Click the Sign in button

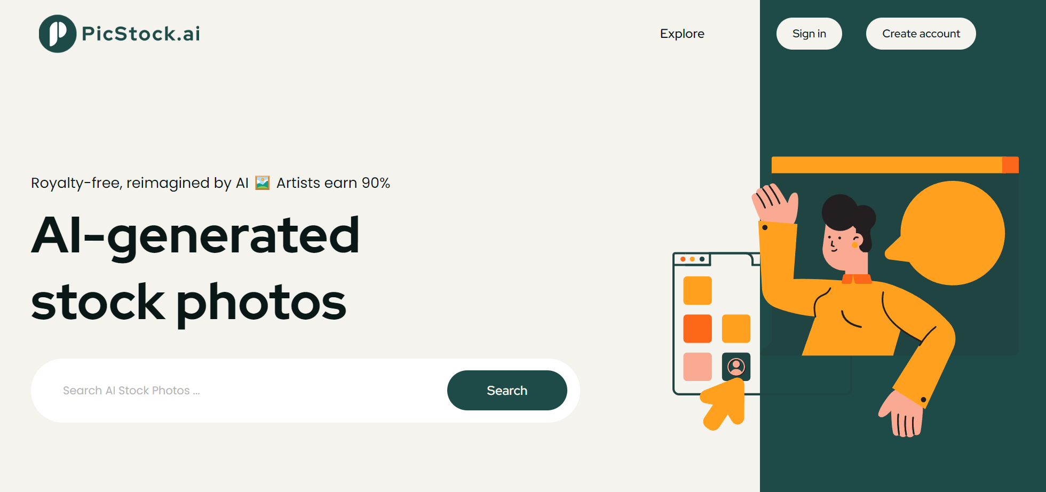[x=809, y=34]
